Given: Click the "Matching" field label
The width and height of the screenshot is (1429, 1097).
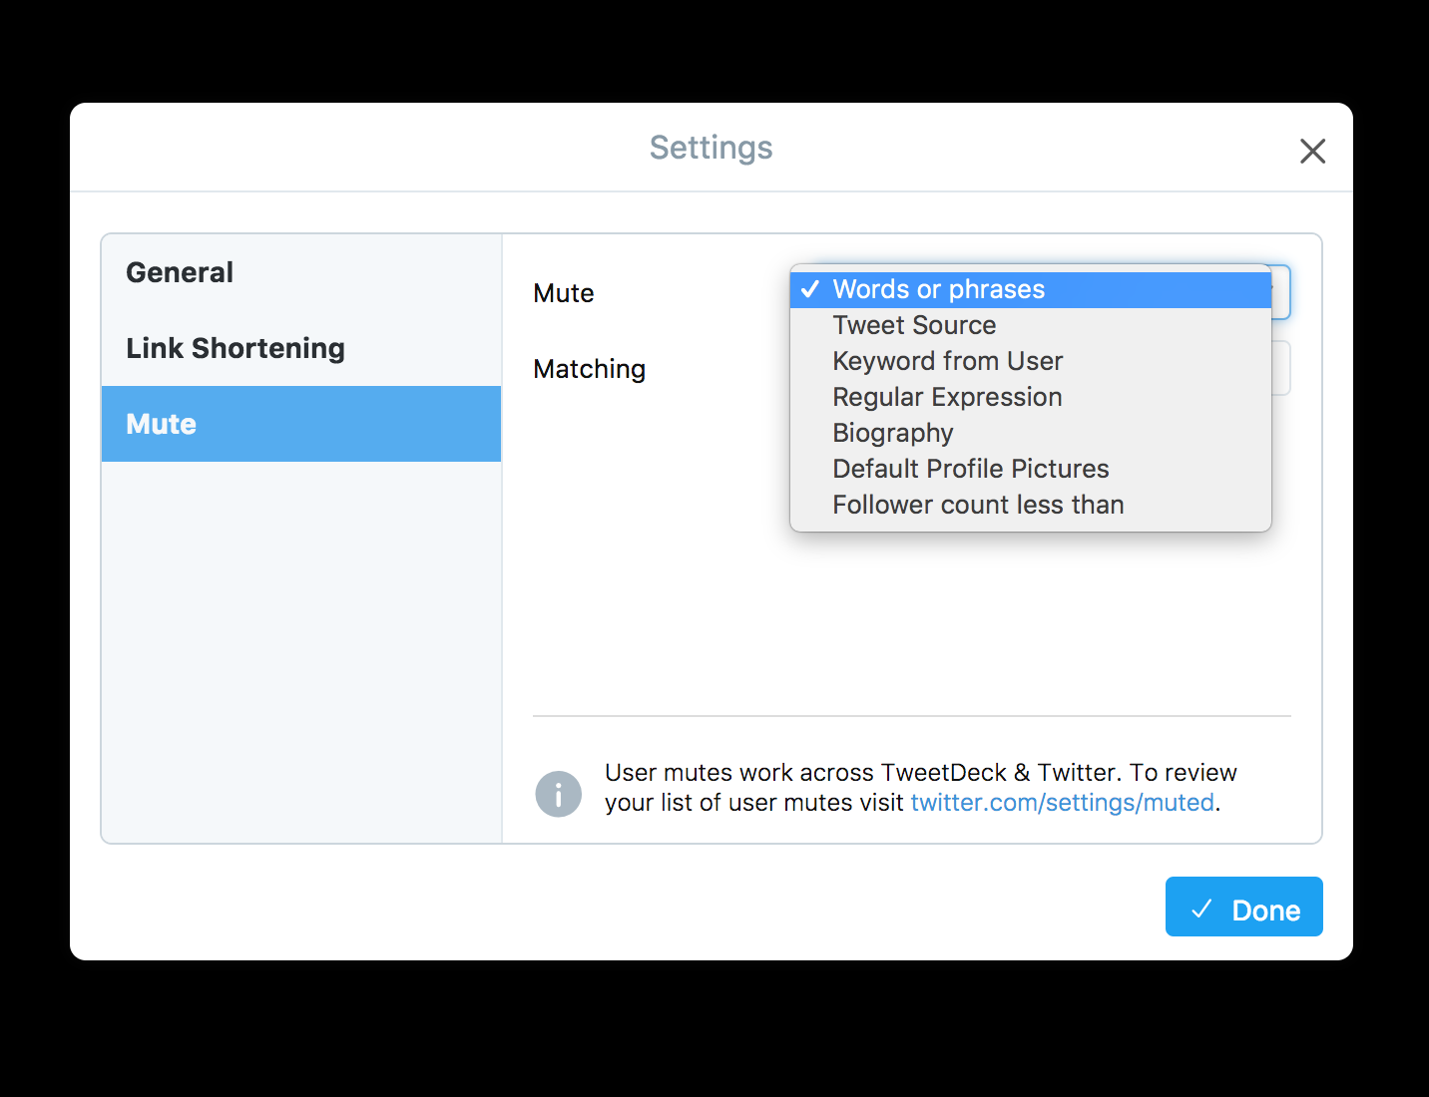Looking at the screenshot, I should [589, 369].
